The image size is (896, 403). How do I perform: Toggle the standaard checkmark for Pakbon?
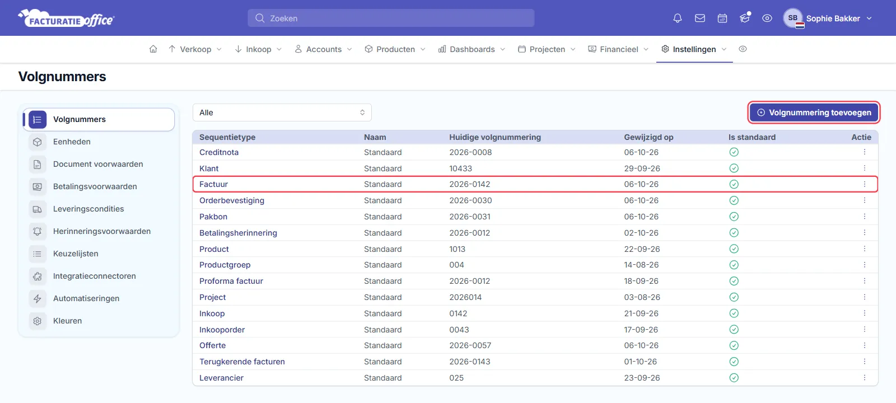tap(734, 217)
